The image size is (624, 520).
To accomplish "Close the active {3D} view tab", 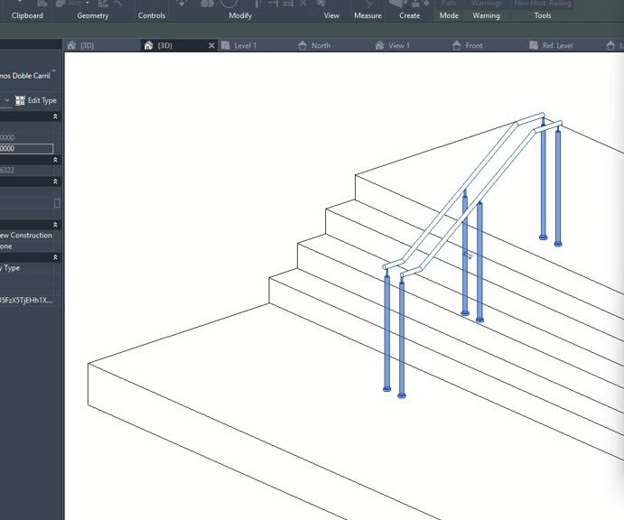I will click(x=211, y=45).
